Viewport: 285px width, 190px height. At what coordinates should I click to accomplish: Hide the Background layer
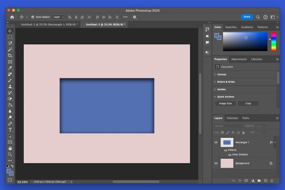tap(216, 163)
